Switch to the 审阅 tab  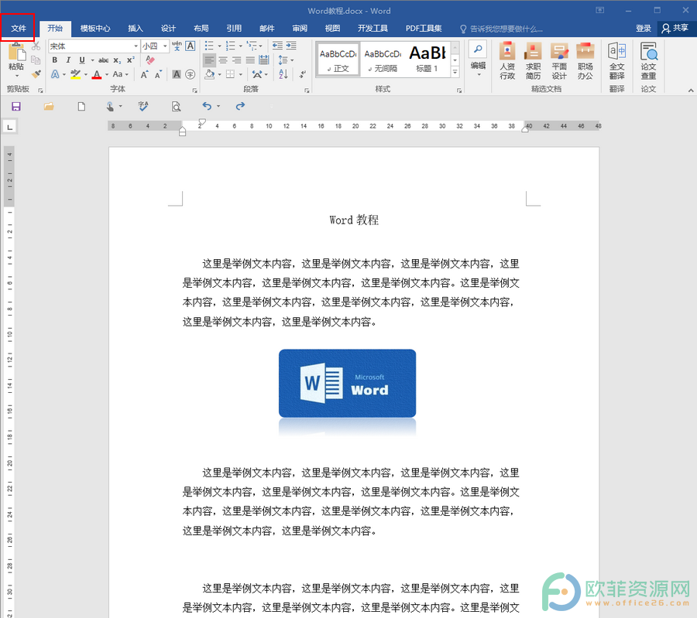click(x=300, y=29)
